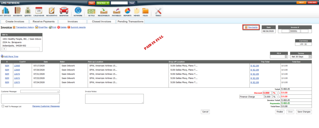Open the Discount percent type dropdown
This screenshot has width=319, height=128.
tap(276, 92)
